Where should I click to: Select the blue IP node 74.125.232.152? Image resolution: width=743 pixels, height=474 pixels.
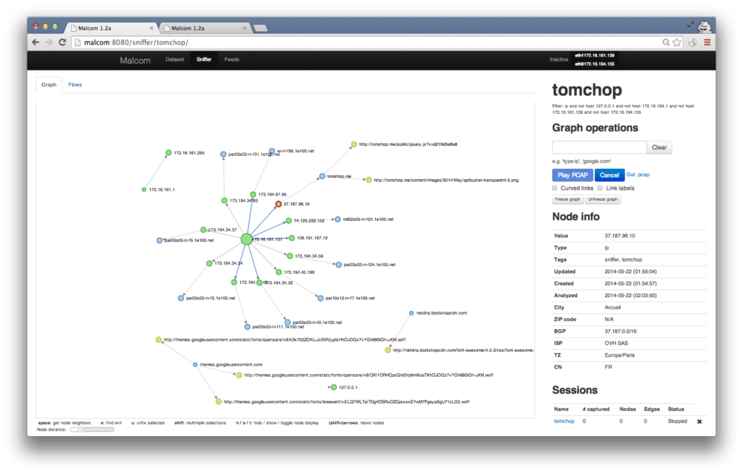pos(289,220)
